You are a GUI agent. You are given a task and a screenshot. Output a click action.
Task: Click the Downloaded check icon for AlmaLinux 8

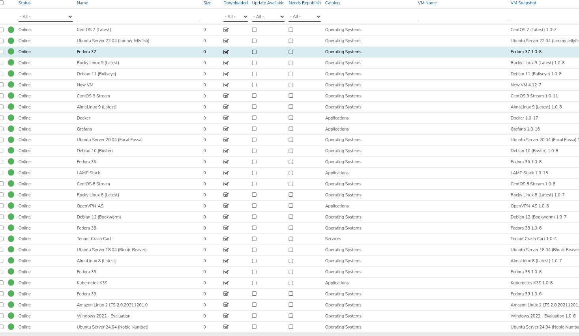point(226,261)
